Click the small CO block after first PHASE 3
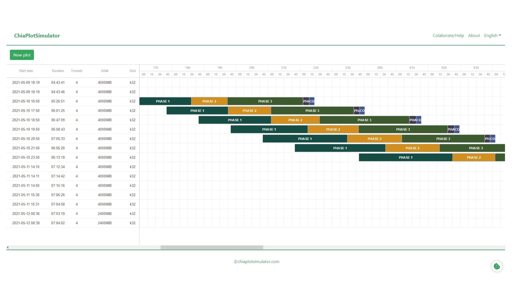 click(x=312, y=101)
